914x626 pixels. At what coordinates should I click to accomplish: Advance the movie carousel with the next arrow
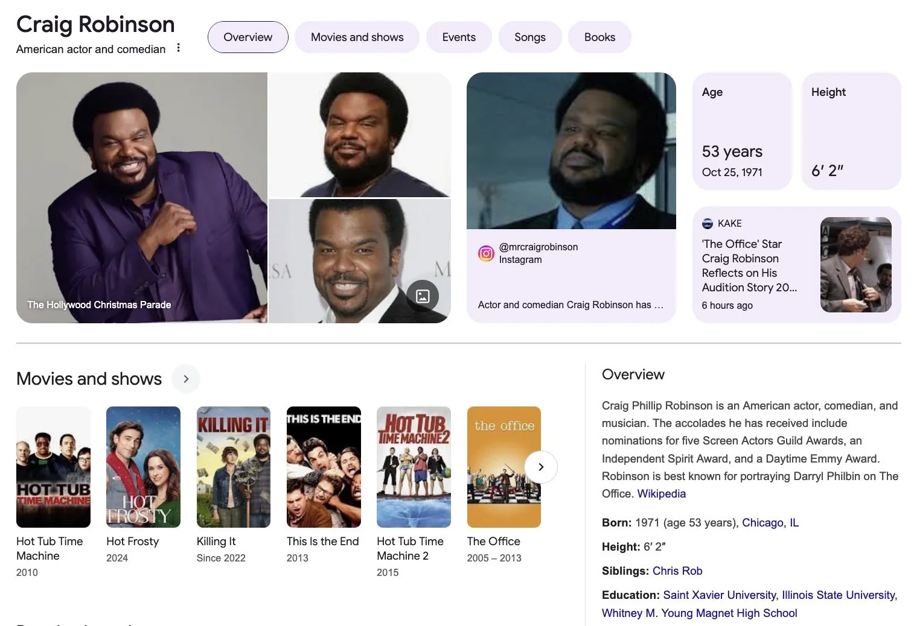[541, 467]
